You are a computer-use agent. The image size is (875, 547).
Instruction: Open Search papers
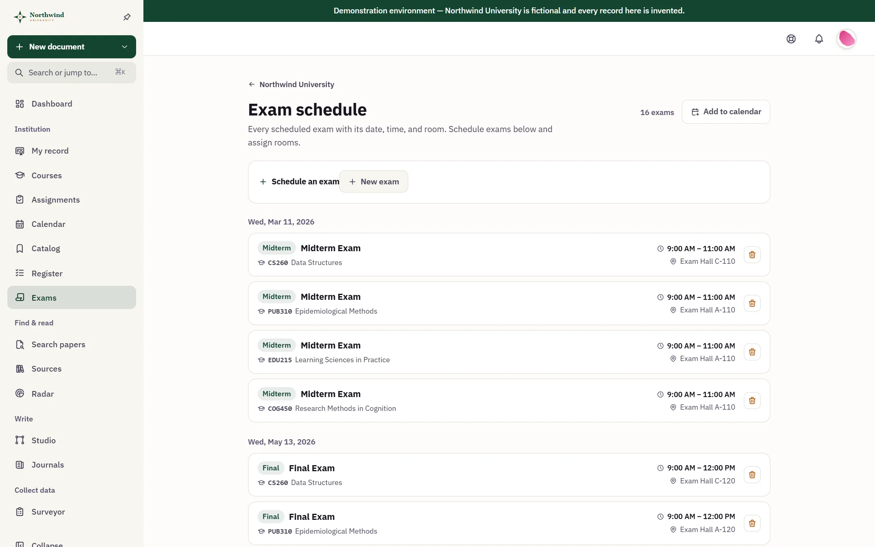pyautogui.click(x=72, y=344)
